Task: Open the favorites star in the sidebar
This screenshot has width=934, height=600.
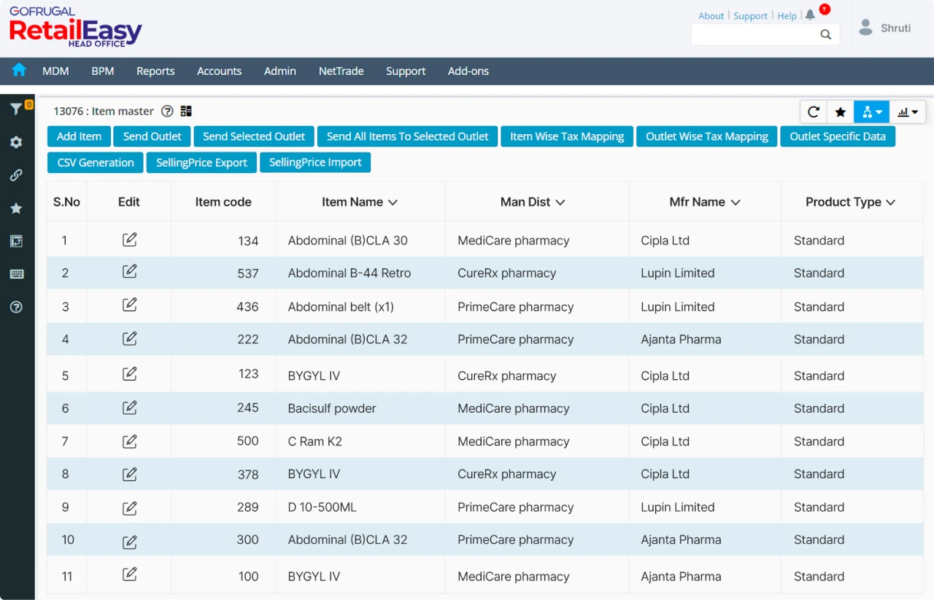Action: click(16, 208)
